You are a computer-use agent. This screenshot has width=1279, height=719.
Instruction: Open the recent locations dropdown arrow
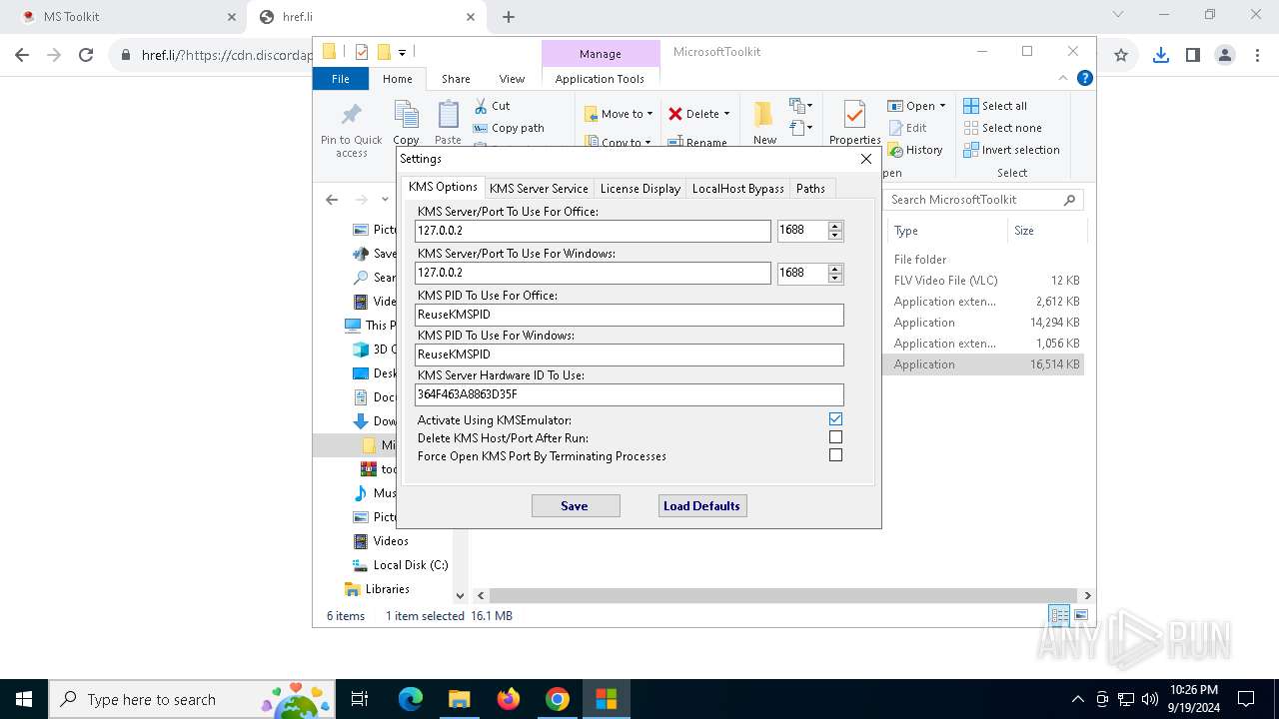click(385, 200)
